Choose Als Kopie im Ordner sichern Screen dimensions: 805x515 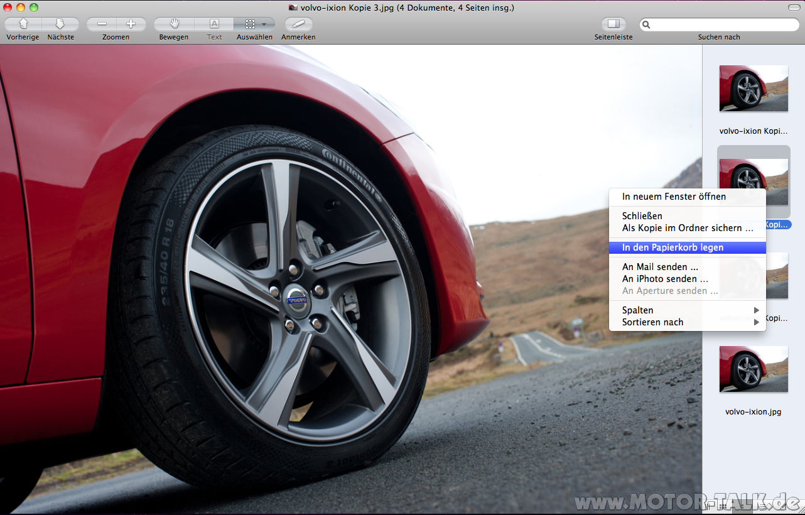687,228
